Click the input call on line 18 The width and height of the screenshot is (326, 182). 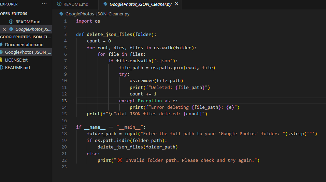(x=131, y=134)
